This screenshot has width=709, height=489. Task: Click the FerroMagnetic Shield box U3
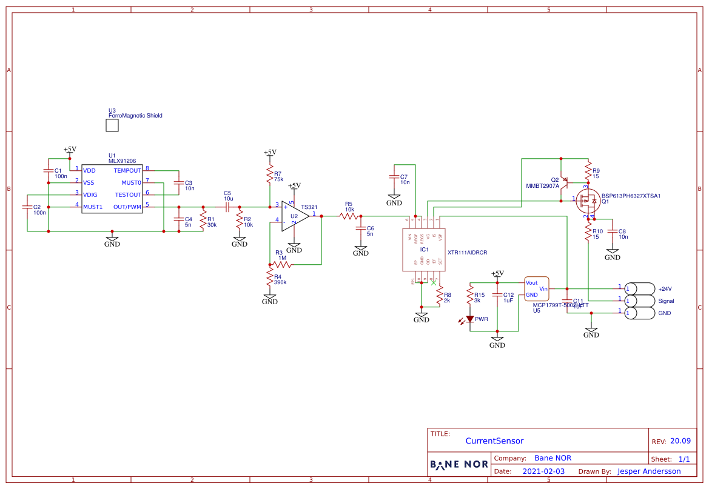(x=112, y=125)
